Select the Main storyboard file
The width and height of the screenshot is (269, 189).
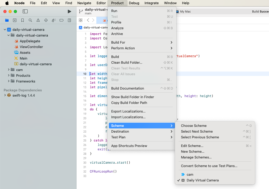[23, 58]
